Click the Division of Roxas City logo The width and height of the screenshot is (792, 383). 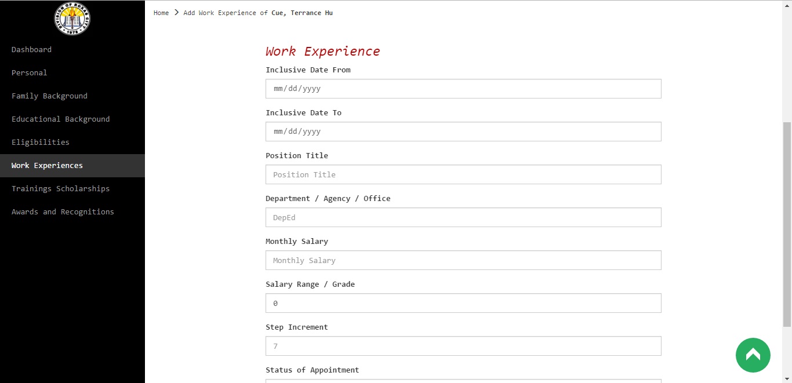pos(72,19)
